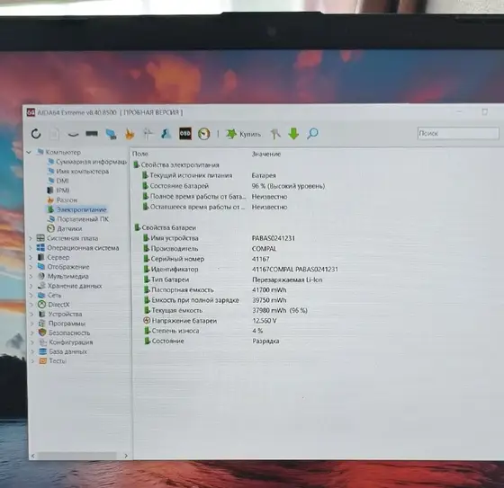Collapse the Компьютер tree node

point(29,152)
